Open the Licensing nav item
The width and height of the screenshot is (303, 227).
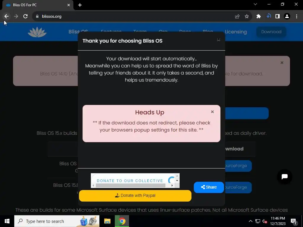point(236,32)
